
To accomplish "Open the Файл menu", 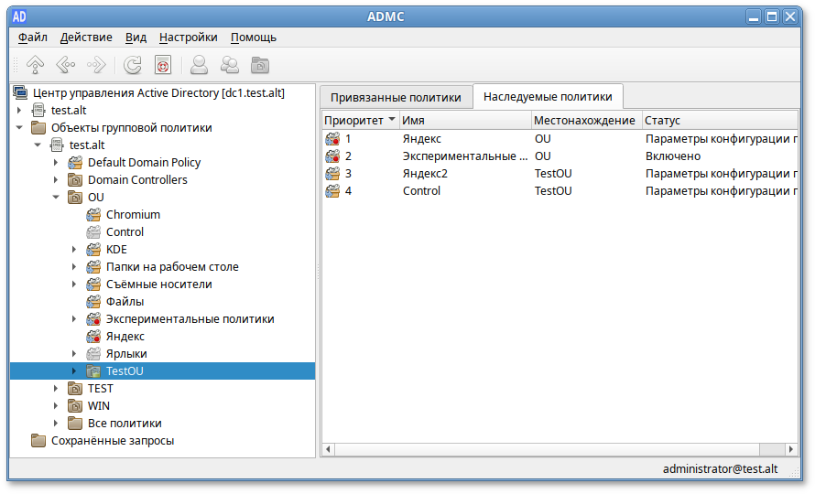I will pos(33,38).
